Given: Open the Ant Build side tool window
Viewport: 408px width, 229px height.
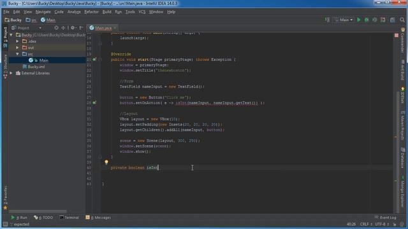Looking at the screenshot, I should (403, 70).
